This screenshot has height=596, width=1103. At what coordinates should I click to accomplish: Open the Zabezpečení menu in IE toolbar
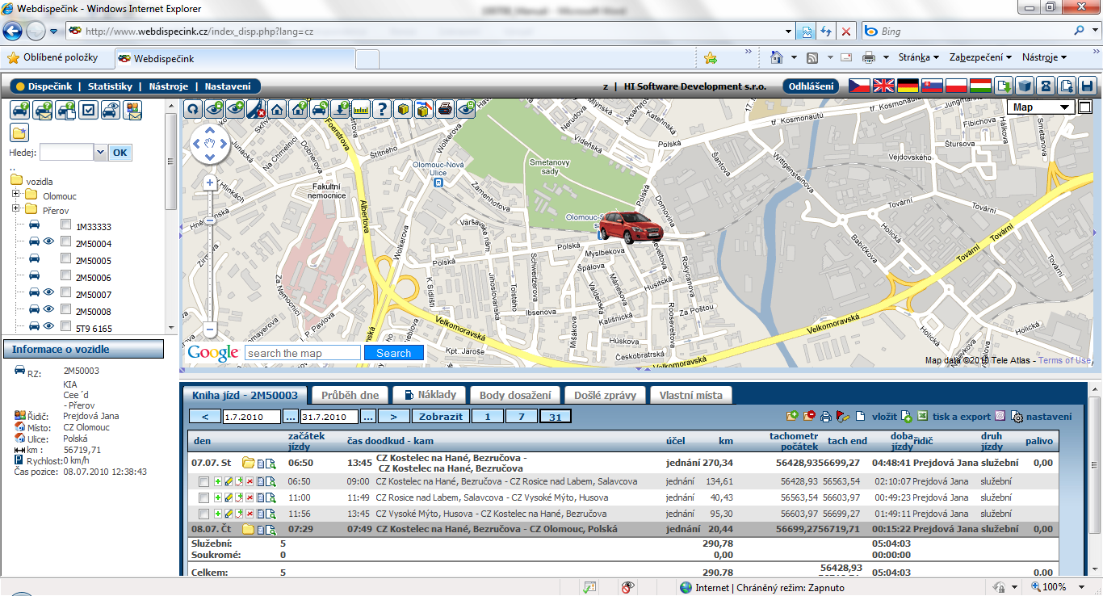[981, 57]
